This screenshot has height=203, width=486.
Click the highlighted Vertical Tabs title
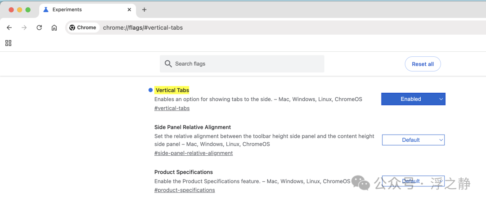[x=172, y=90]
